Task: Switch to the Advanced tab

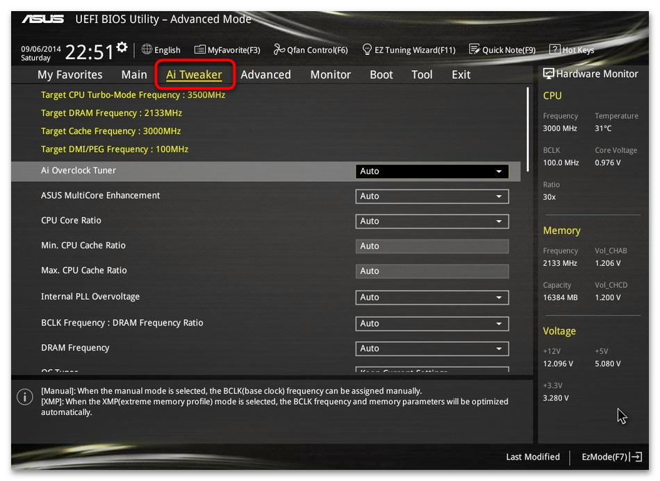Action: (265, 75)
